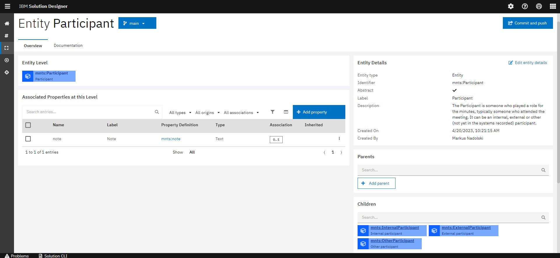This screenshot has height=258, width=560.
Task: Switch to the Documentation tab
Action: tap(68, 46)
